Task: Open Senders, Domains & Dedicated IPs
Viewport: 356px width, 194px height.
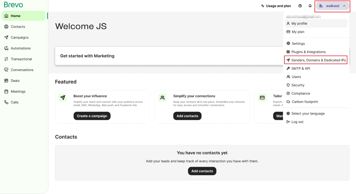Action: point(318,60)
